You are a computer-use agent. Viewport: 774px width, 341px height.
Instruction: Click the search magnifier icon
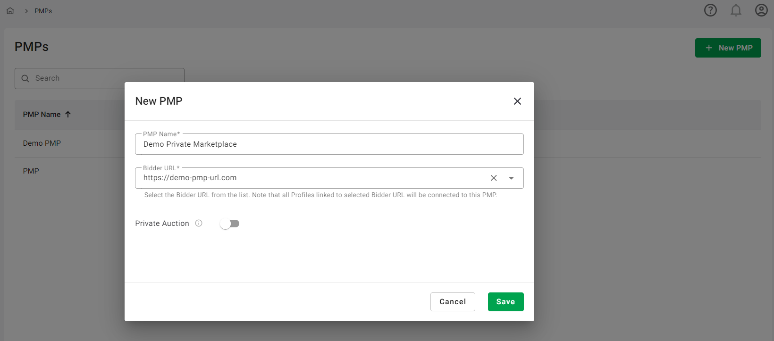tap(25, 78)
